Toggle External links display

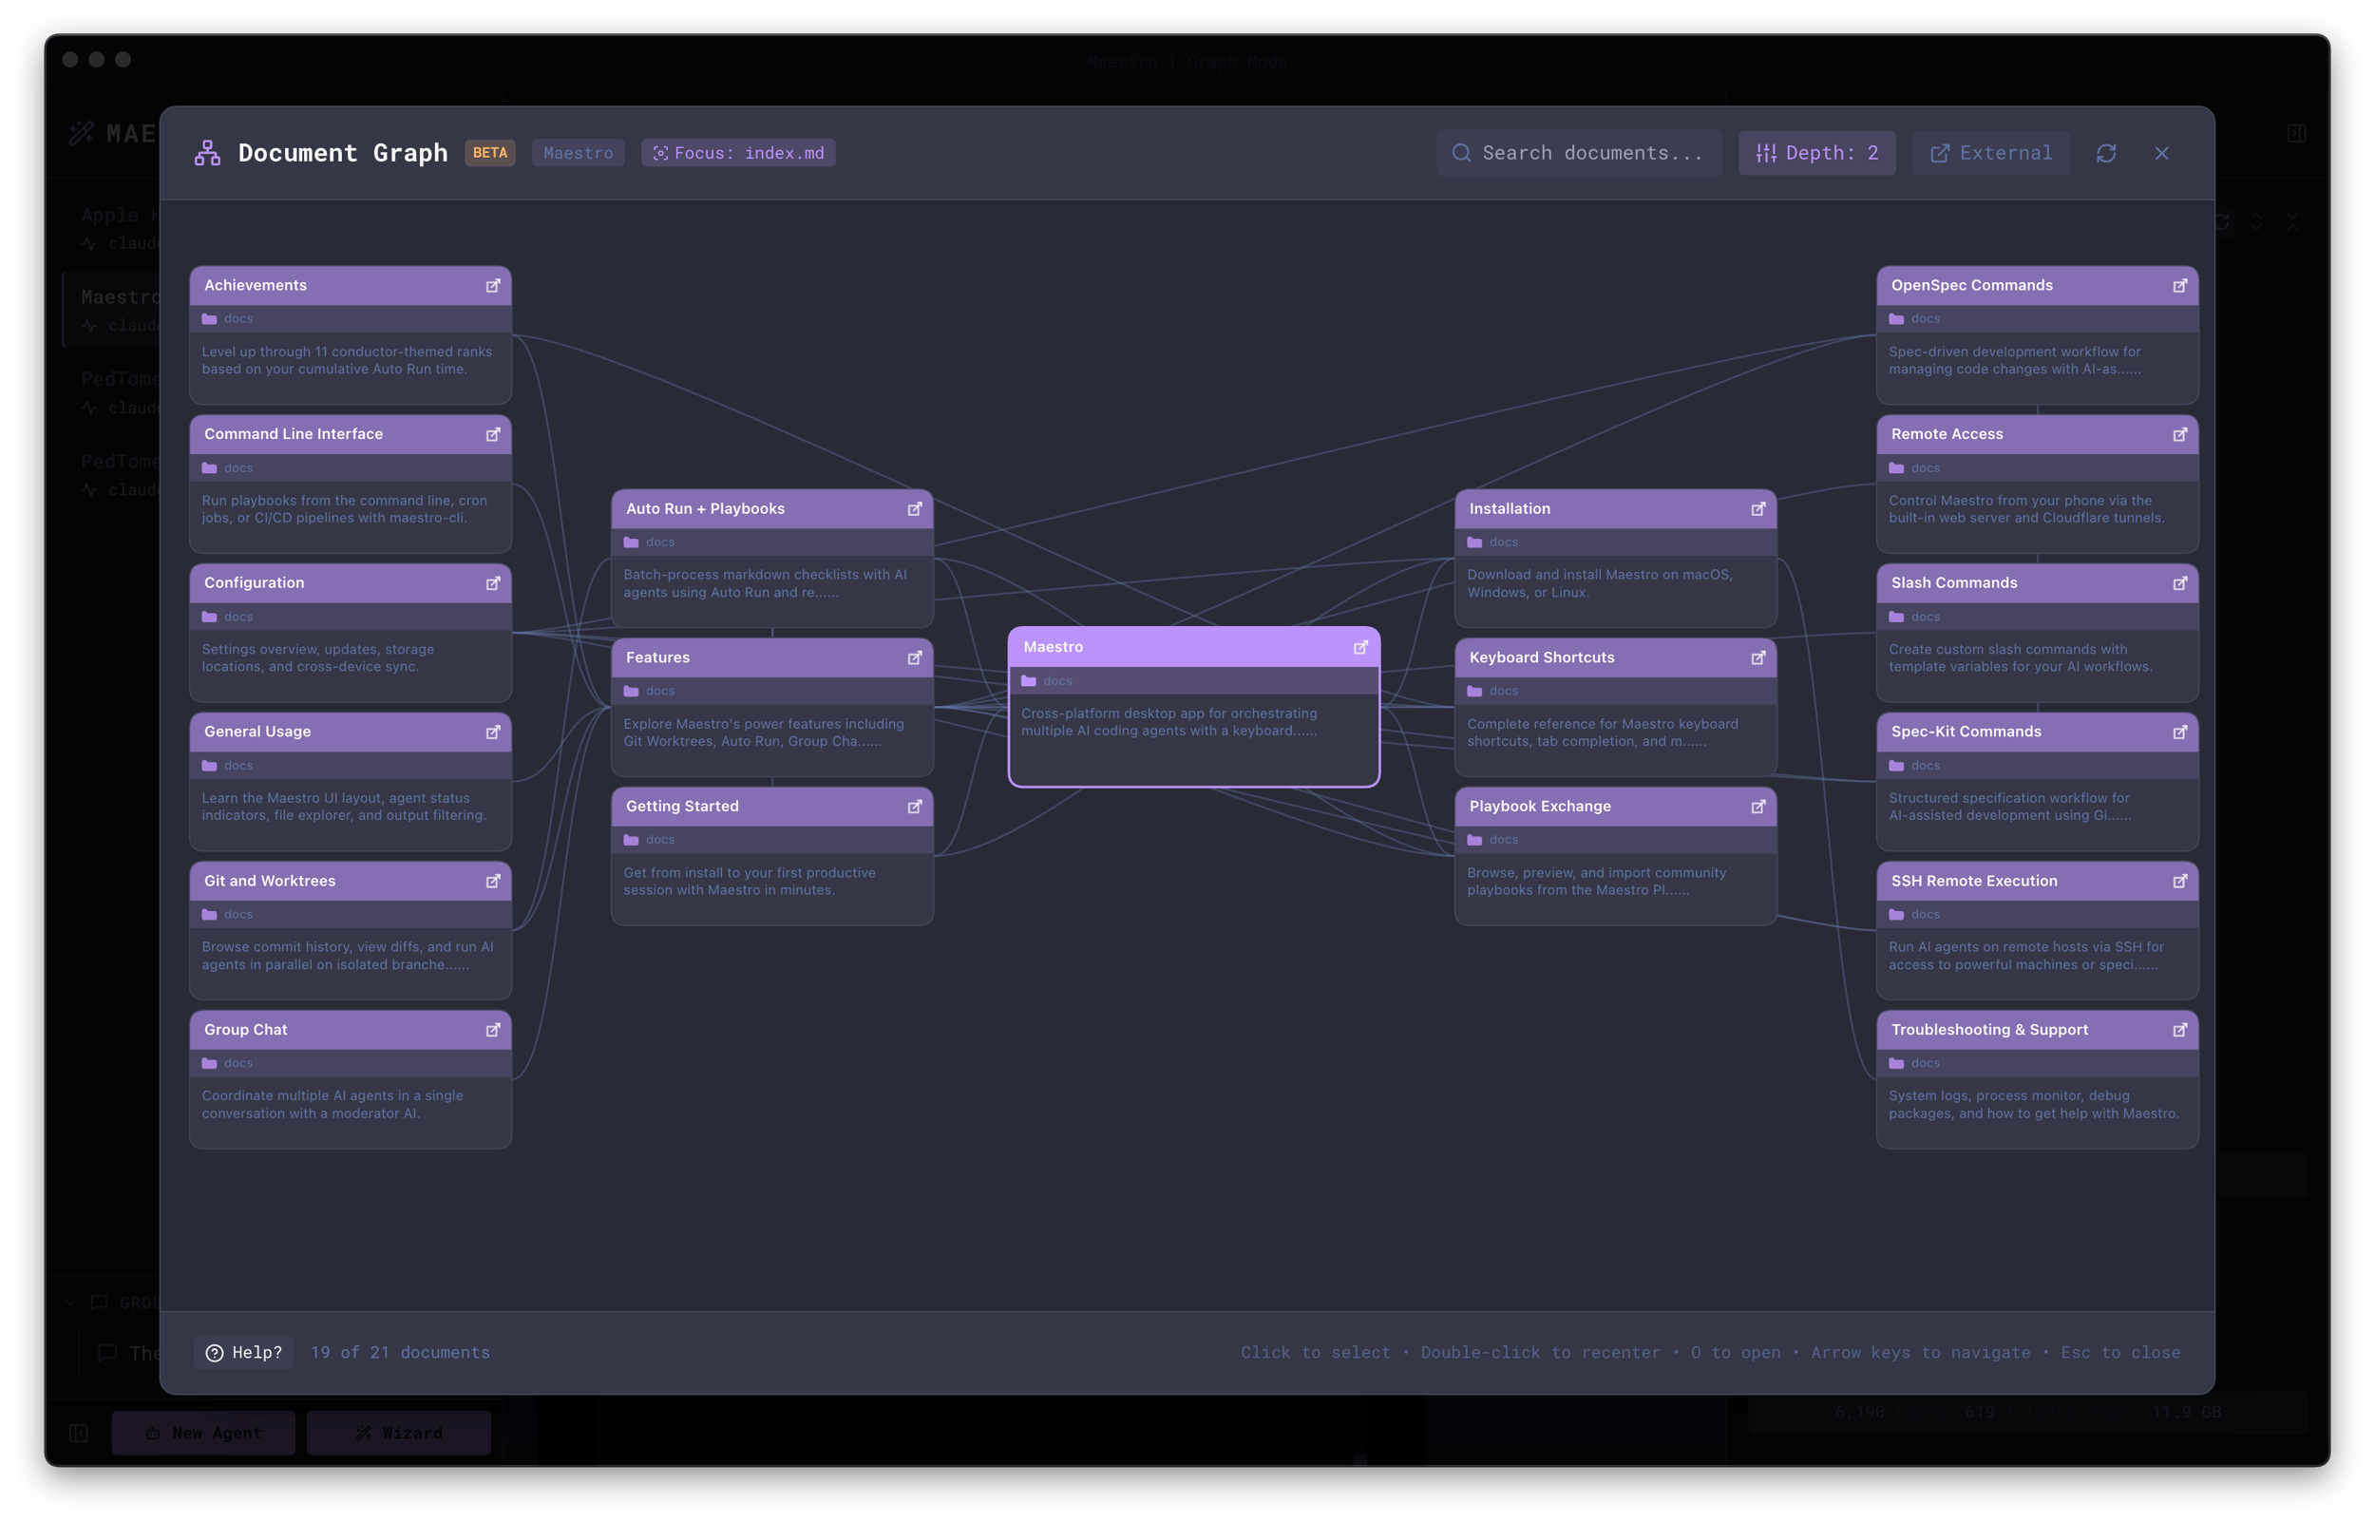click(x=1990, y=153)
